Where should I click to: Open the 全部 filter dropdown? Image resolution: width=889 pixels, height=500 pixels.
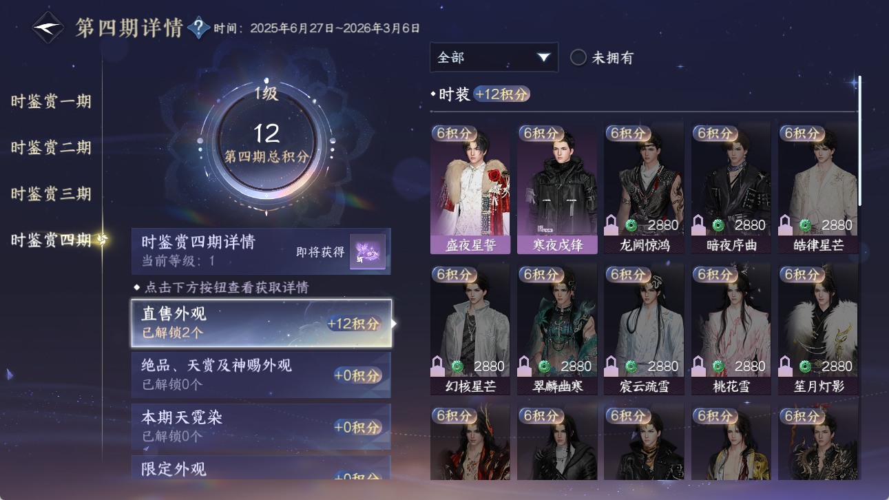click(494, 57)
